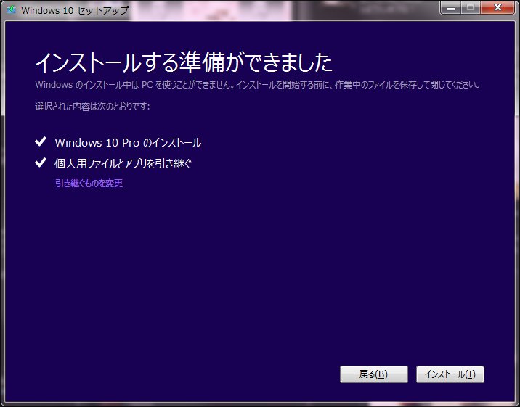The width and height of the screenshot is (520, 407).
Task: Click checkmark beside 個人用ファイルとアプリを引き継ぐ
Action: [x=41, y=163]
